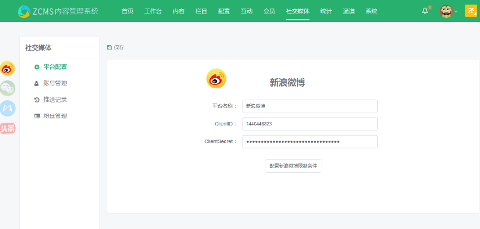Click the 保存 button text
This screenshot has width=480, height=229.
click(119, 47)
